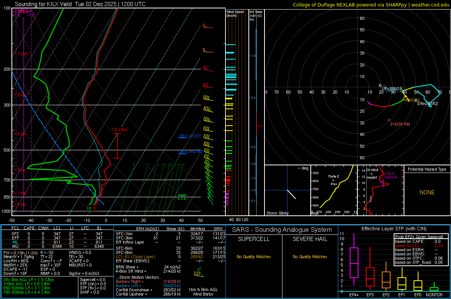
Task: Click the 'based on STP_fixed:' line
Action: 419,262
